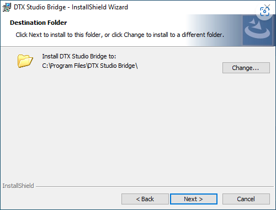This screenshot has height=210, width=276.
Task: Click the installer icon in the title bar
Action: click(x=7, y=7)
